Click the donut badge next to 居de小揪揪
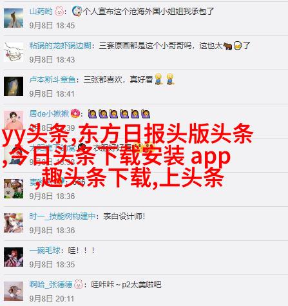This screenshot has height=306, width=288. [75, 113]
